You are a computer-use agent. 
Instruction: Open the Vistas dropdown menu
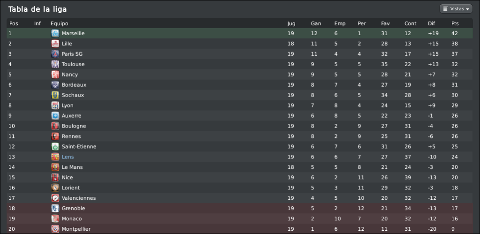point(456,9)
